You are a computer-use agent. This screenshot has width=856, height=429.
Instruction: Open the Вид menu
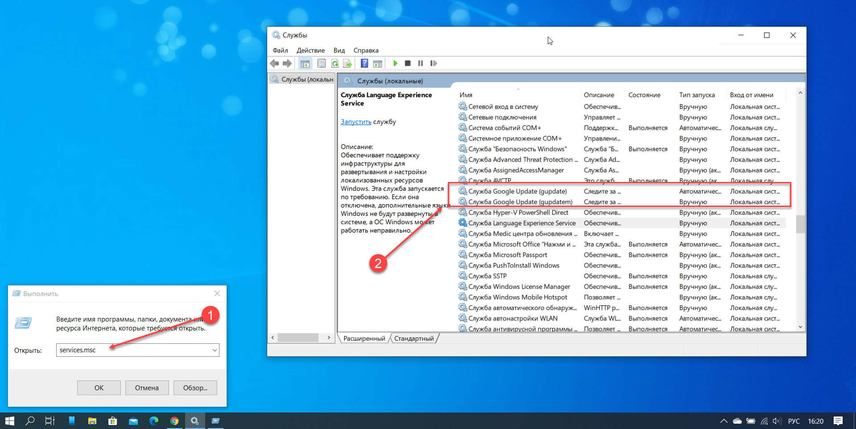point(339,50)
